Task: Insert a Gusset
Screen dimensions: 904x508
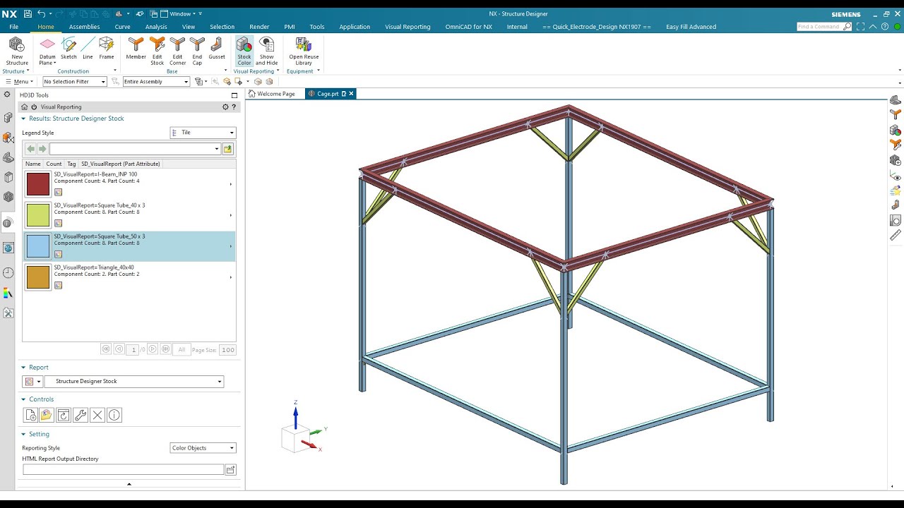Action: click(217, 48)
